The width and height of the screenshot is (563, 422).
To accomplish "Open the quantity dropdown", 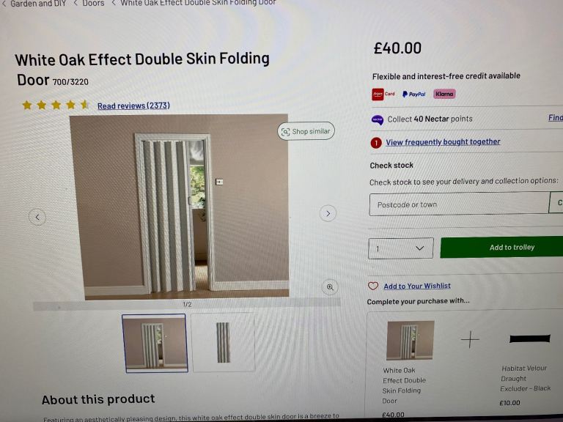I will [x=400, y=248].
